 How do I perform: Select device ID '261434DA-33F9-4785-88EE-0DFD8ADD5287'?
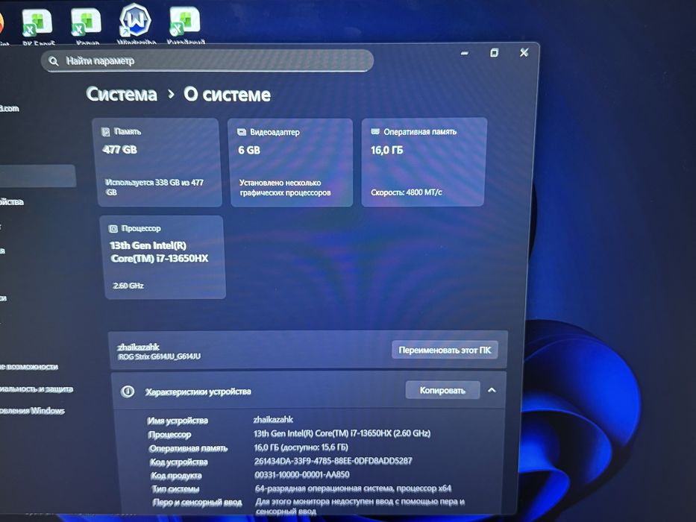click(333, 461)
